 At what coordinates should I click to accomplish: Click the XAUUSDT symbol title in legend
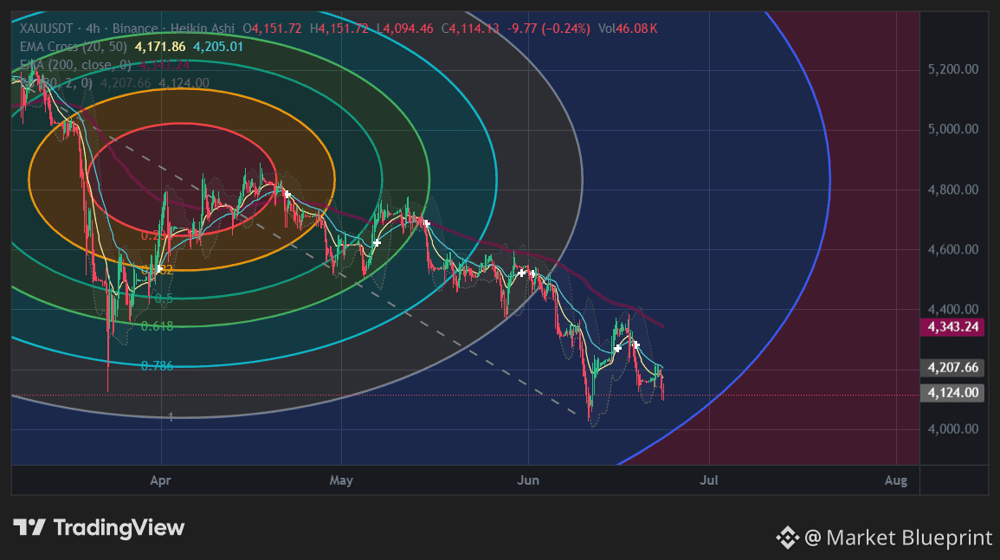click(46, 29)
